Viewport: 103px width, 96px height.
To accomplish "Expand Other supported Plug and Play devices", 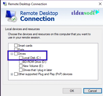I will [x=12, y=74].
